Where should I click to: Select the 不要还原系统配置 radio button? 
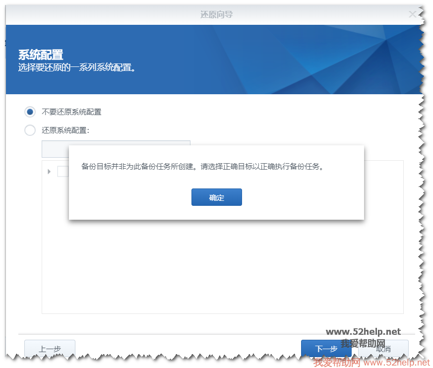[30, 112]
